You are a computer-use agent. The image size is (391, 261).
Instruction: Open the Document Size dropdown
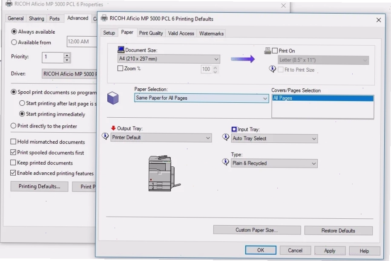coord(169,59)
